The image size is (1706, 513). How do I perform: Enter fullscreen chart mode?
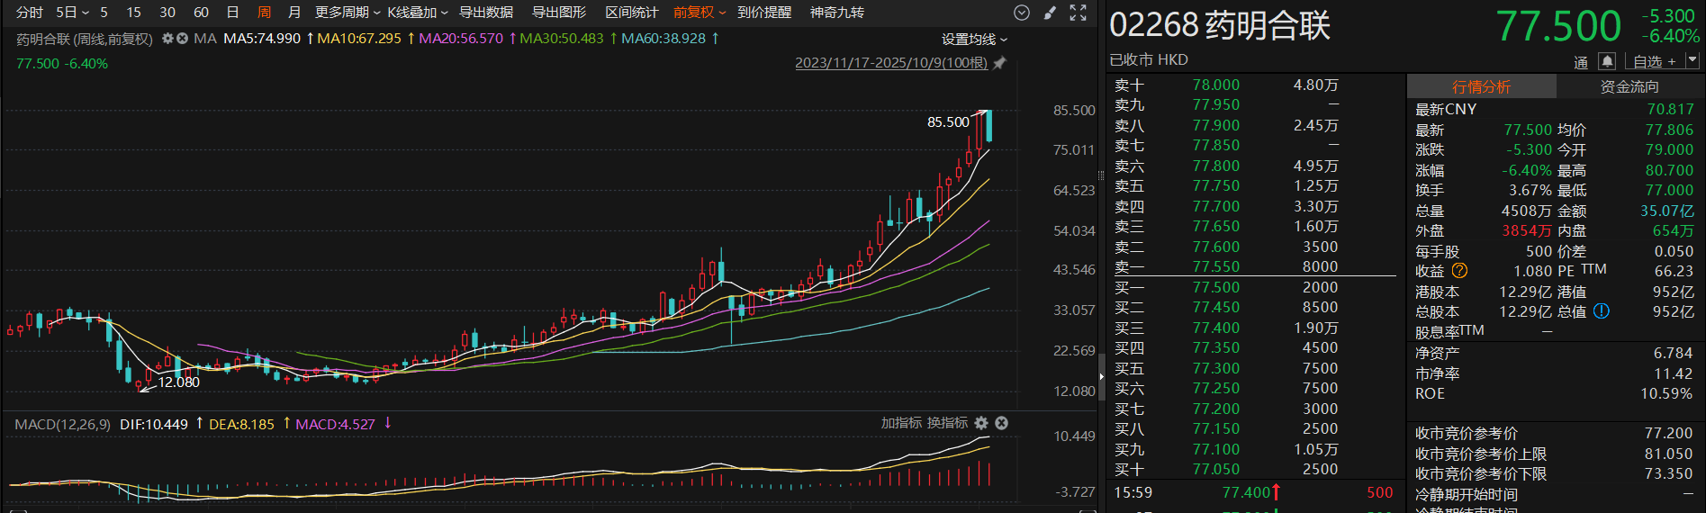click(1078, 13)
